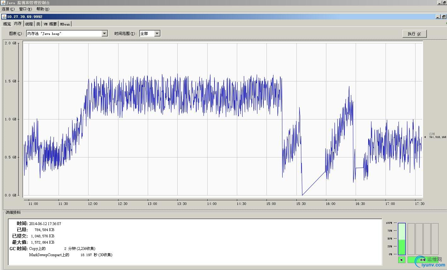Go to the 线程 tab

29,24
